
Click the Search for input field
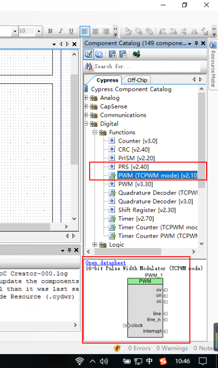147,67
